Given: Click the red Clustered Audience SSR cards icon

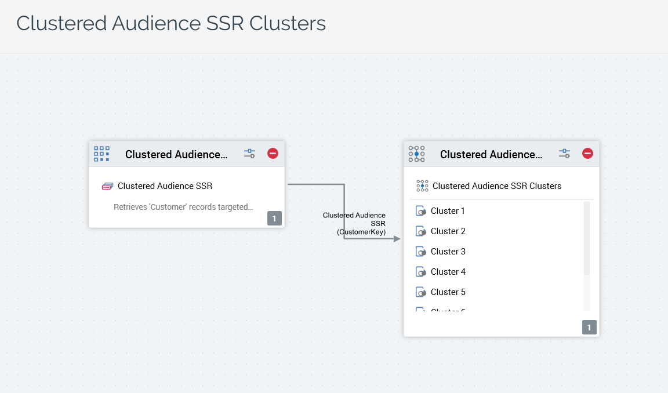Looking at the screenshot, I should point(107,186).
